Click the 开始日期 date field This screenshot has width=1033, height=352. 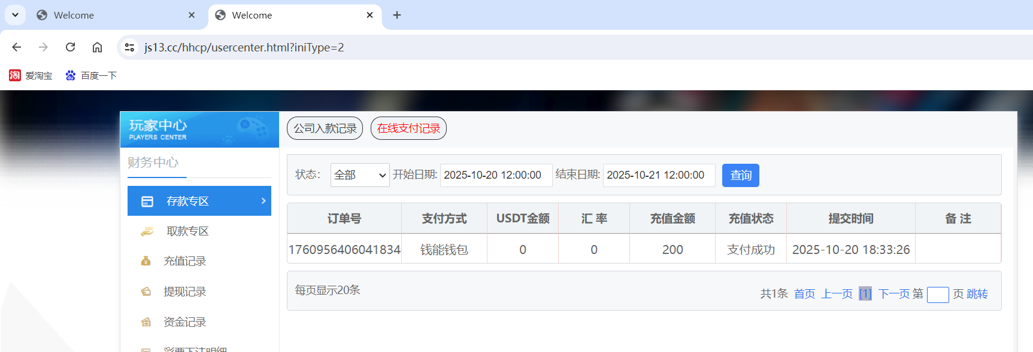[x=496, y=175]
